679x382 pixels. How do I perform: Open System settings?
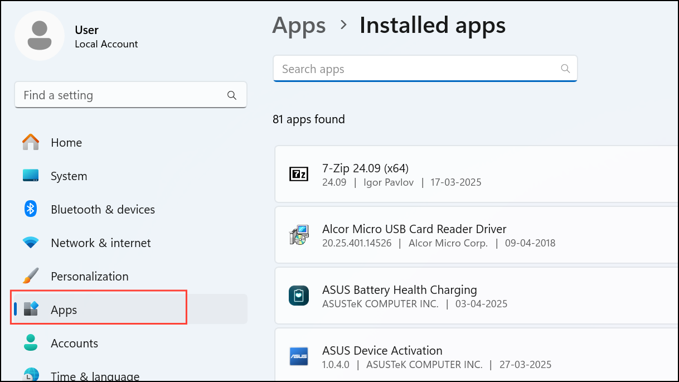click(130, 176)
